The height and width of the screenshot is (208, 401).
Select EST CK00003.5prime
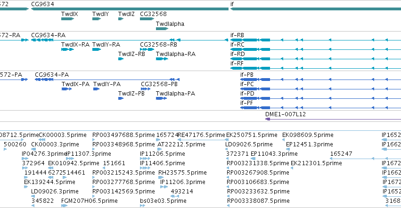63,135
